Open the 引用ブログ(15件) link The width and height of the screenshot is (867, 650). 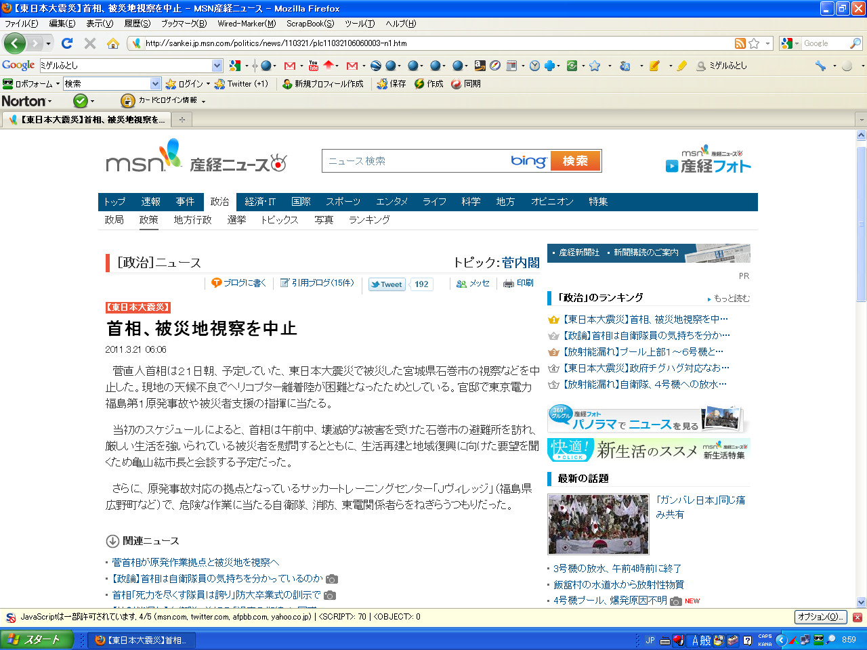tap(317, 283)
